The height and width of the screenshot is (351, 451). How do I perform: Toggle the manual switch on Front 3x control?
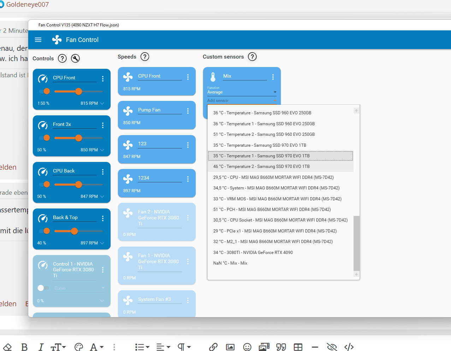[x=44, y=138]
